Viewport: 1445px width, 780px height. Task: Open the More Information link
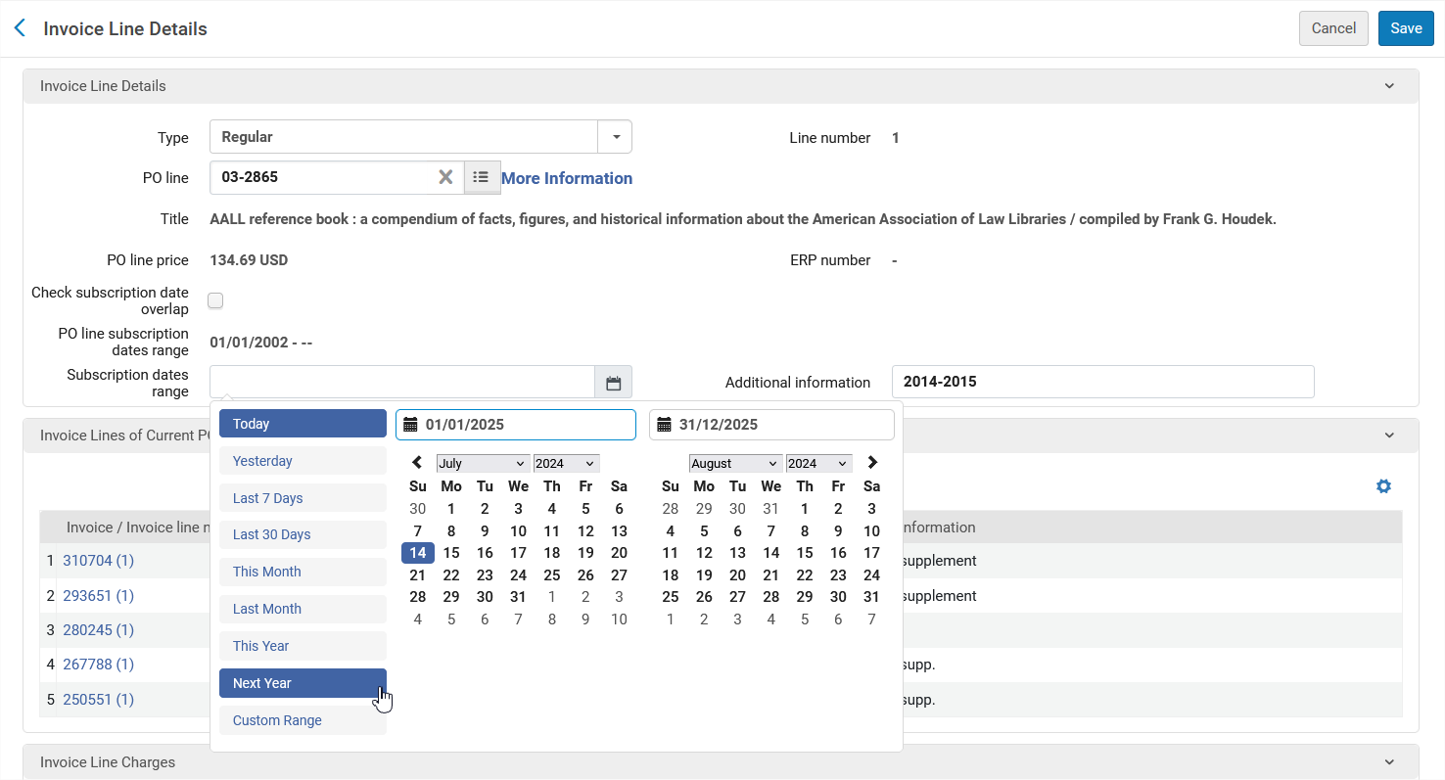click(x=567, y=178)
